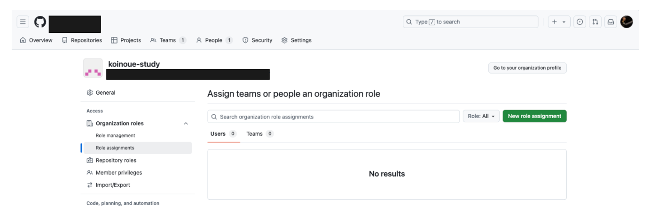Open Role management in the sidebar

[115, 136]
